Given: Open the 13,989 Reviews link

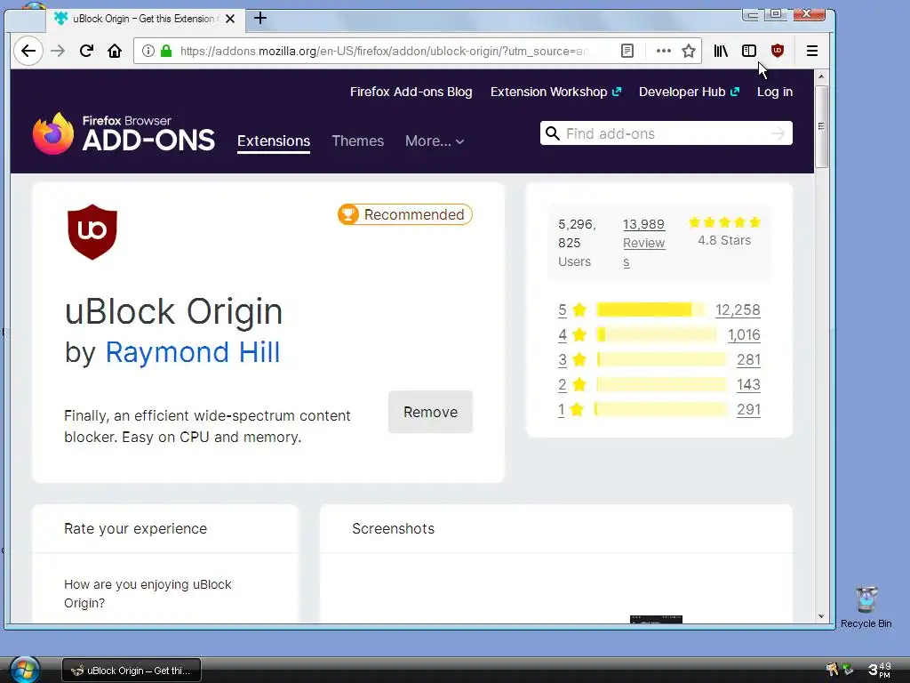Looking at the screenshot, I should [x=643, y=243].
